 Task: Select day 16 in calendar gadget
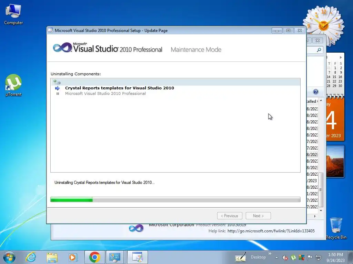340,77
